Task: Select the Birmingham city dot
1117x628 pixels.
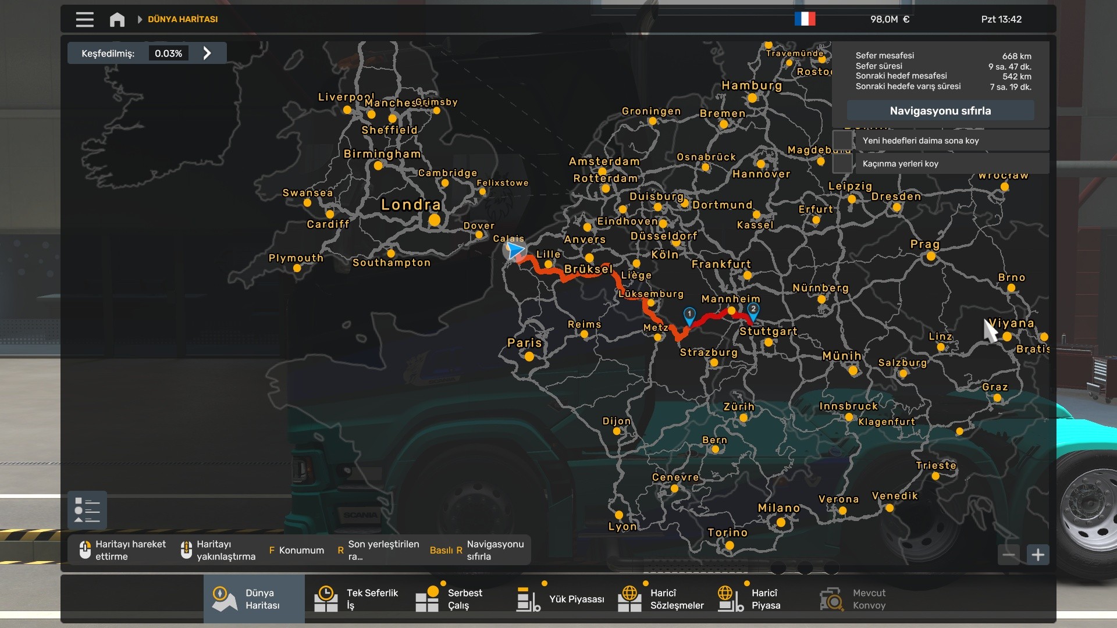Action: (x=378, y=166)
